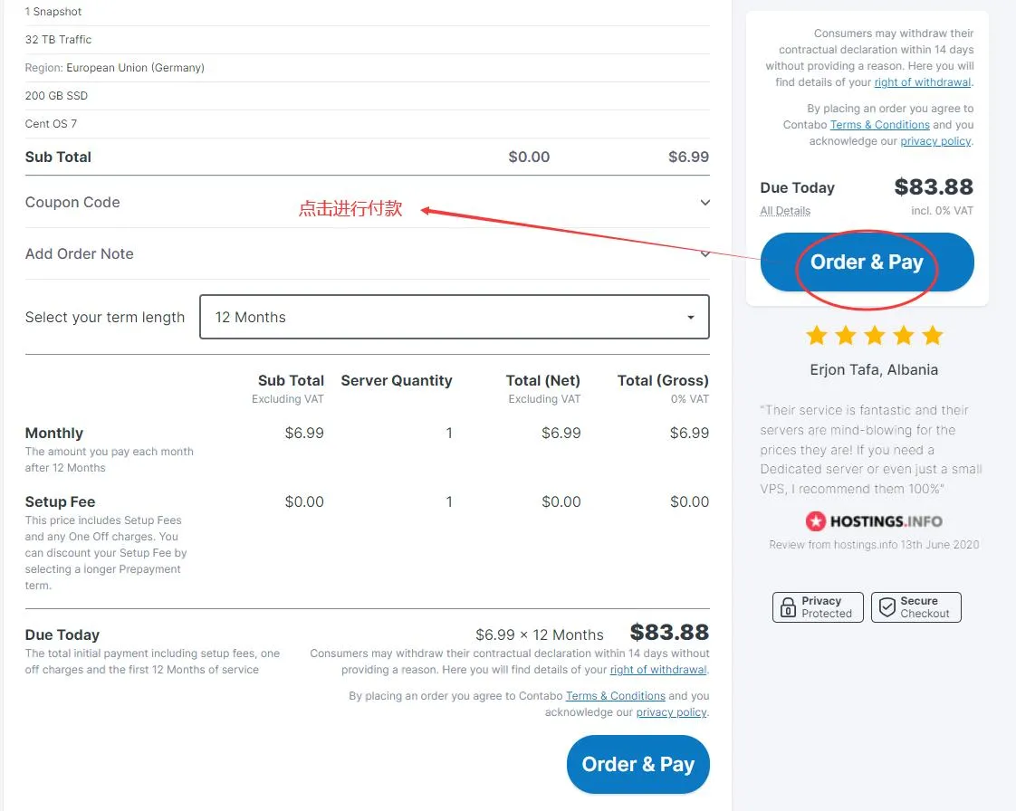Click the fifth gold rating star

[x=933, y=337]
